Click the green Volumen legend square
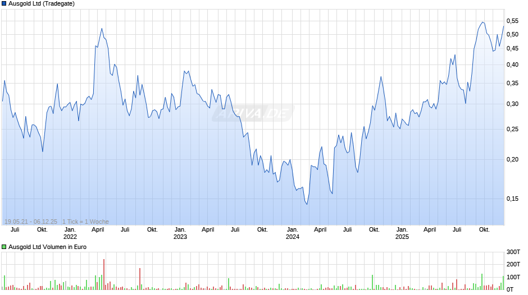The height and width of the screenshot is (295, 528). 4,247
